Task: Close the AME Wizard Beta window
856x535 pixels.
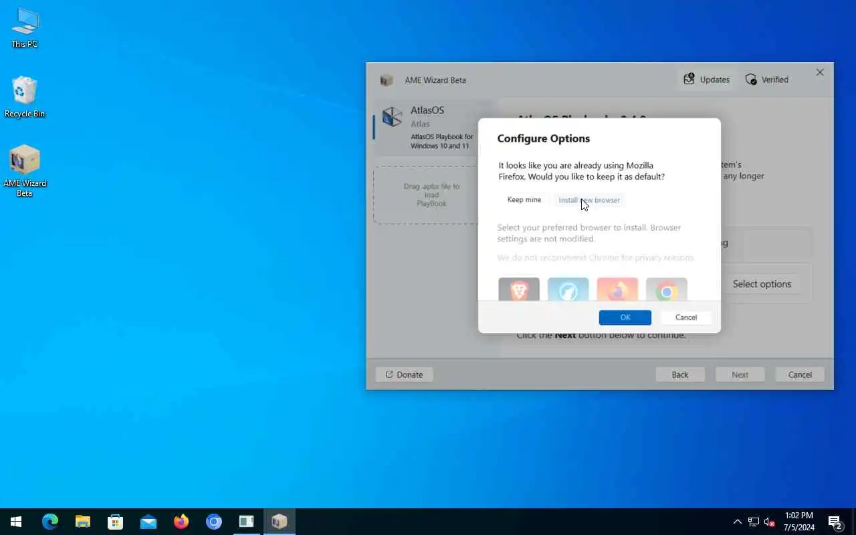Action: coord(820,72)
